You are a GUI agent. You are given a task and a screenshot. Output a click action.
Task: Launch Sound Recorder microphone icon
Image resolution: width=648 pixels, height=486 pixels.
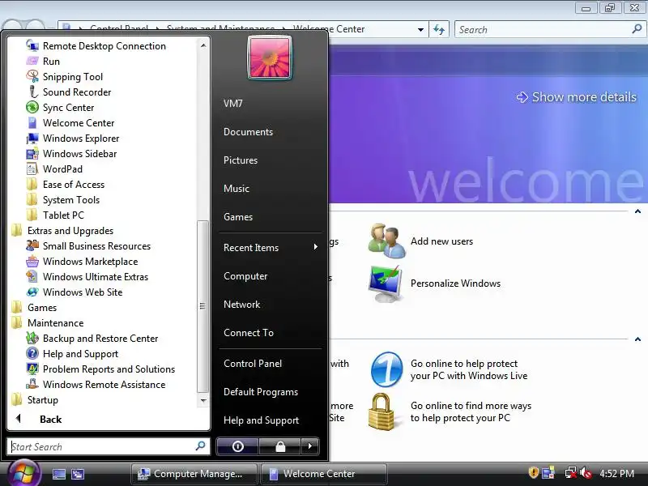pos(32,92)
